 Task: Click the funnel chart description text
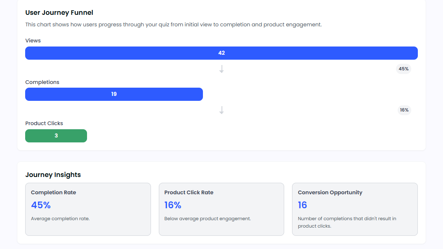pos(173,25)
